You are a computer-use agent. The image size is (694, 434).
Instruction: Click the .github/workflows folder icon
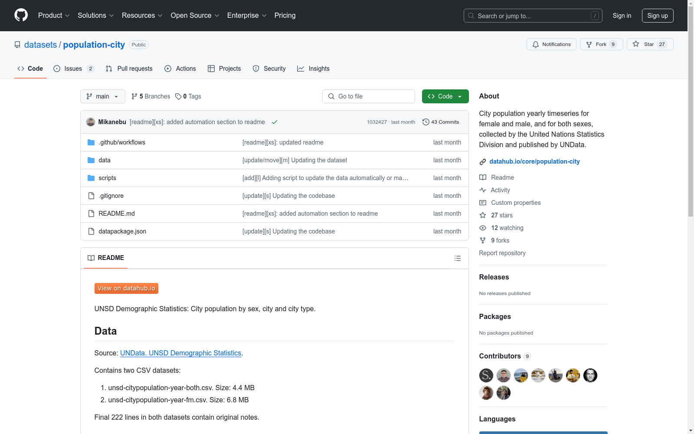pos(91,142)
